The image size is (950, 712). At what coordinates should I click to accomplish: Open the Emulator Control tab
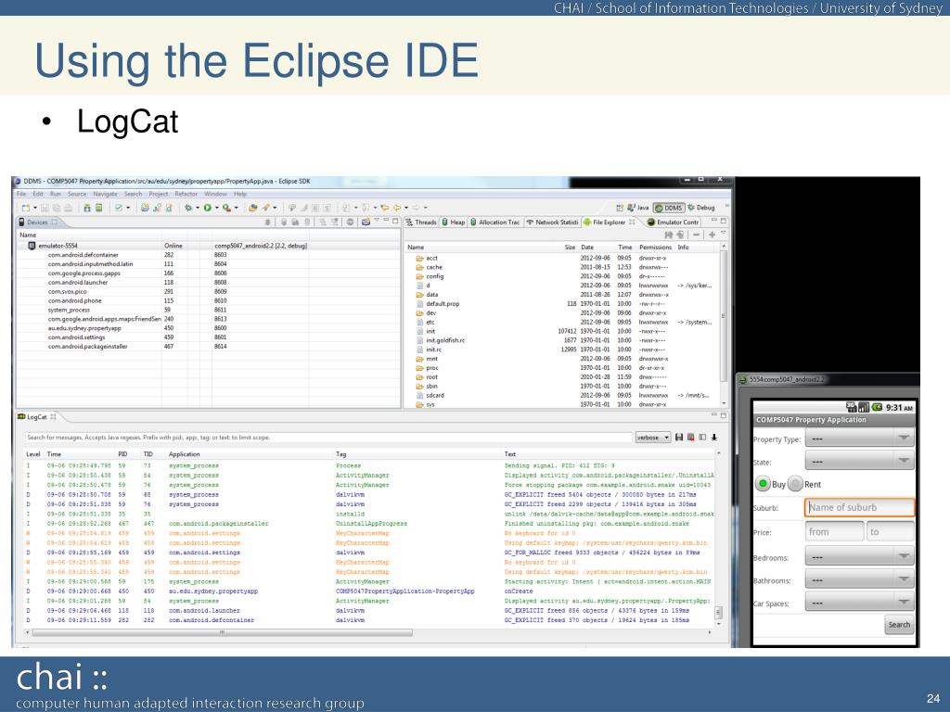coord(674,222)
